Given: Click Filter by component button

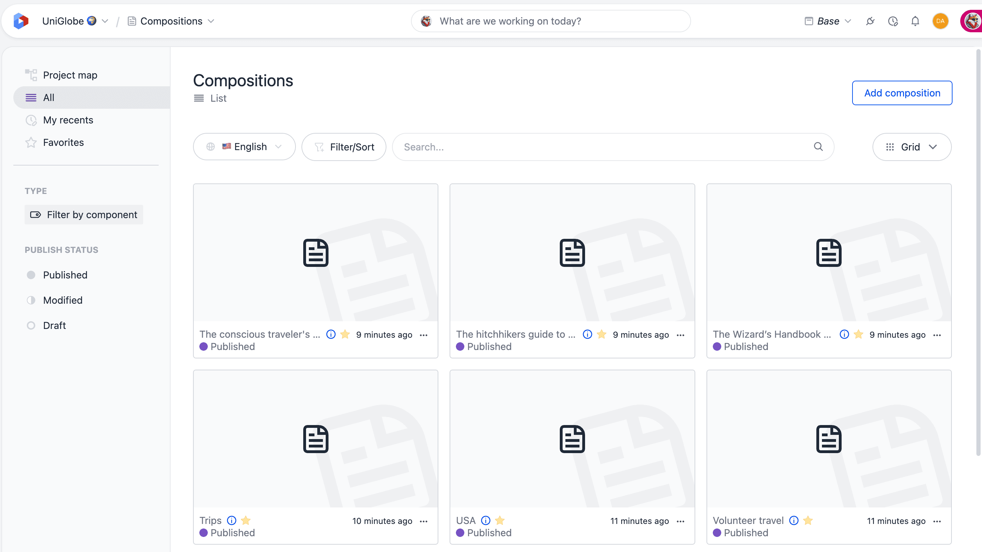Looking at the screenshot, I should click(x=84, y=215).
